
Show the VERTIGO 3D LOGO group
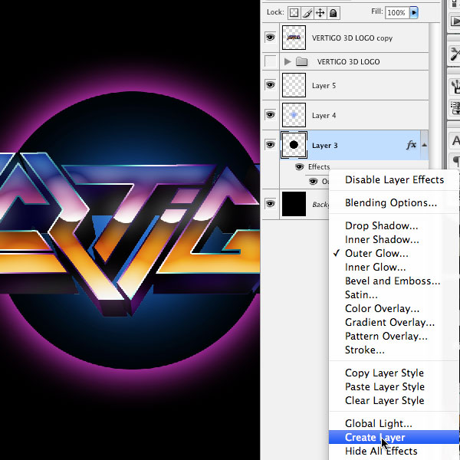click(270, 61)
